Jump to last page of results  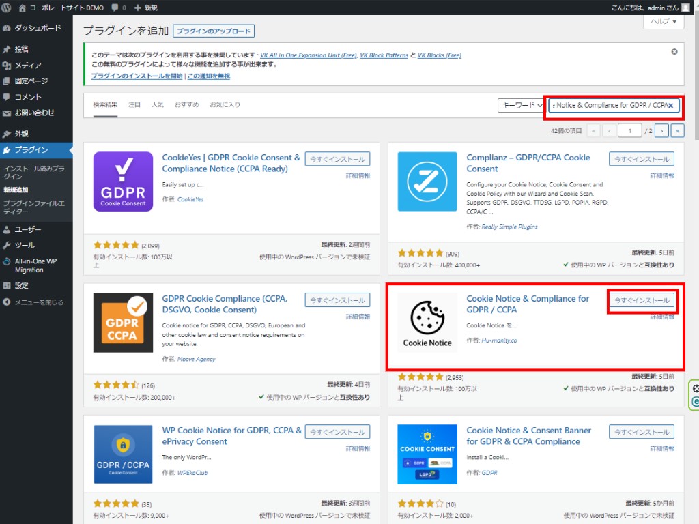coord(678,130)
